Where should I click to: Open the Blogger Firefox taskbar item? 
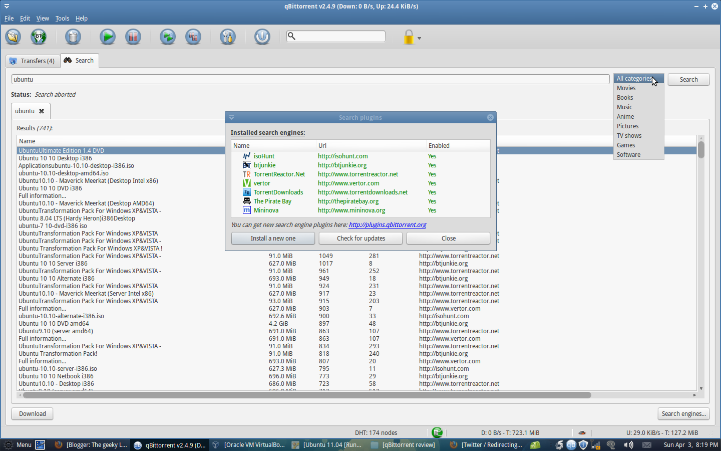tap(91, 445)
